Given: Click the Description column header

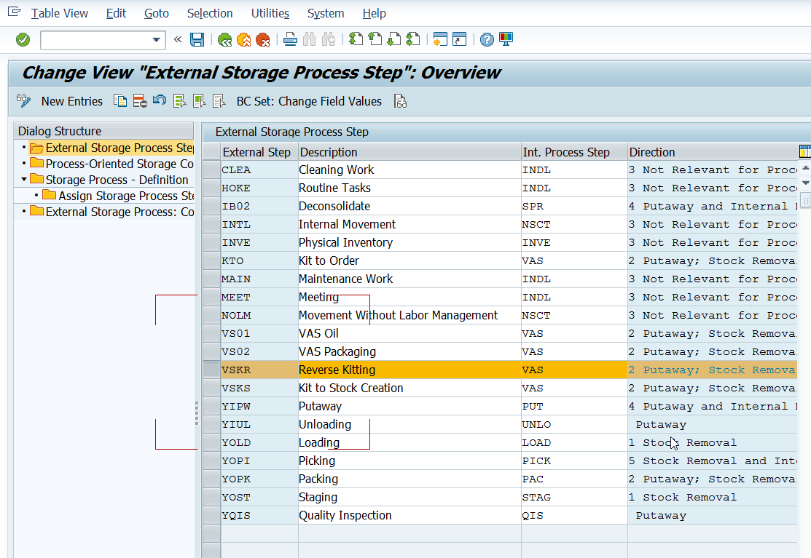Looking at the screenshot, I should 410,152.
